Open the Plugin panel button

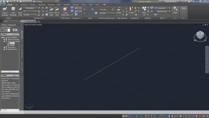click(184, 8)
